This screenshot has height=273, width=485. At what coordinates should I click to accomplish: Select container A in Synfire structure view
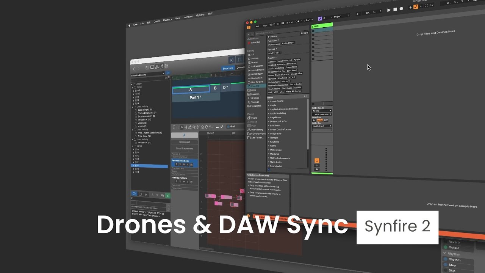191,89
